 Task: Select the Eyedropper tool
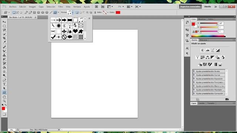click(x=4, y=42)
